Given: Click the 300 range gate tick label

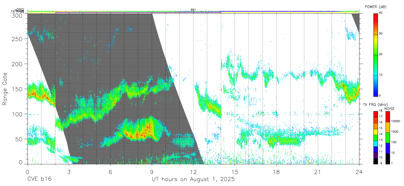Looking at the screenshot, I should (17, 15).
